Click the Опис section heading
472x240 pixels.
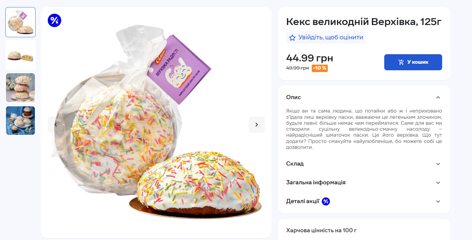pos(293,97)
